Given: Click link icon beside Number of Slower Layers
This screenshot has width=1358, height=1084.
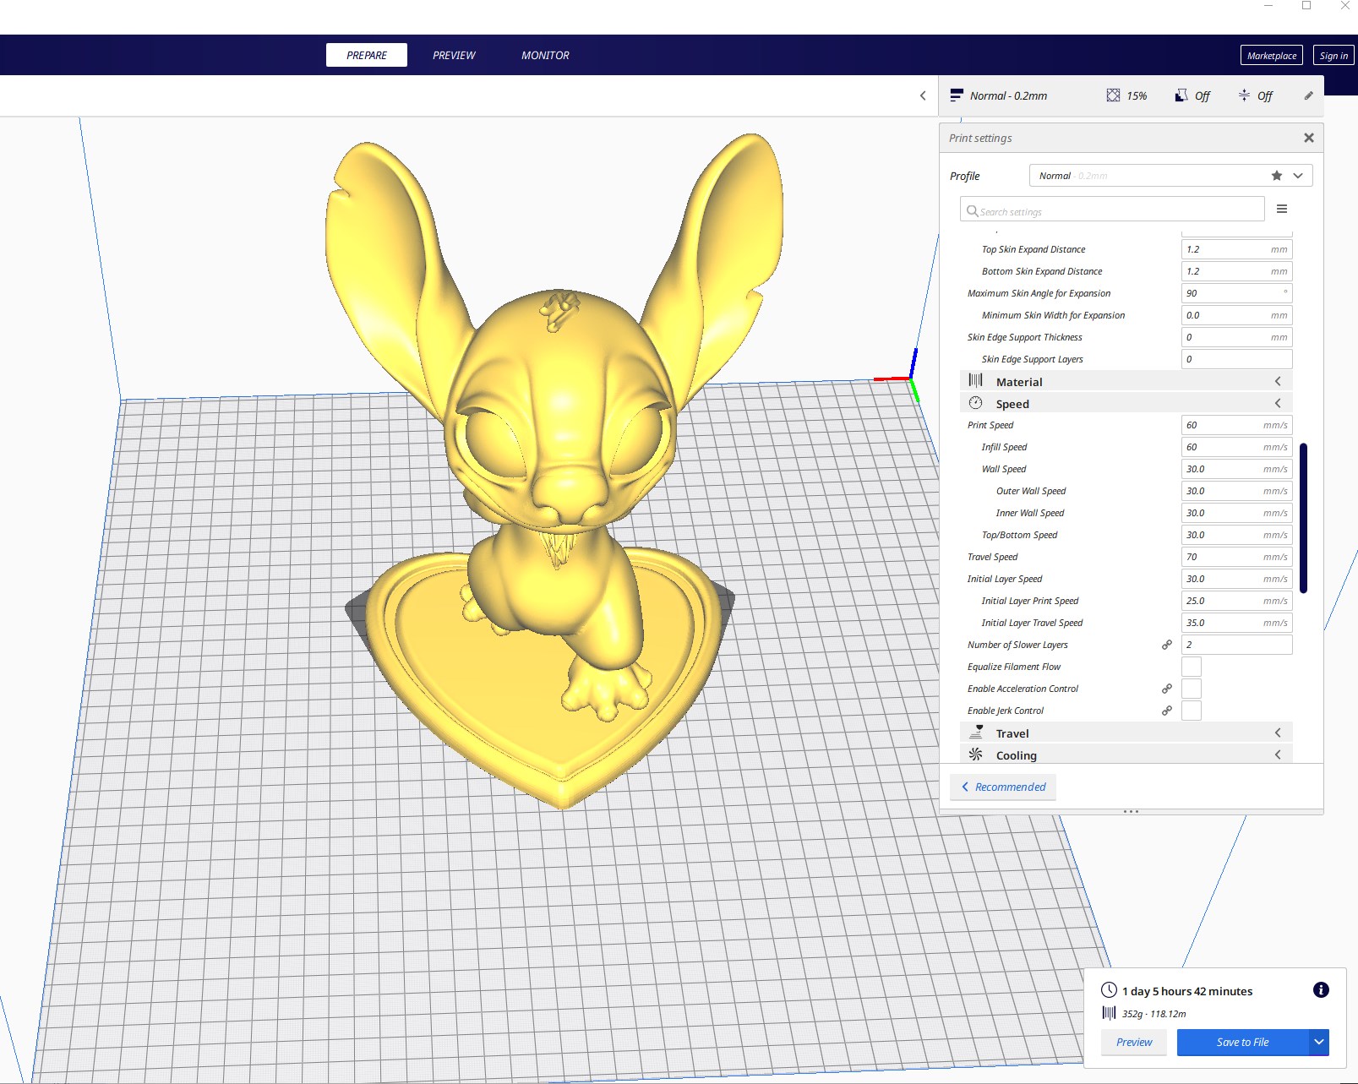Looking at the screenshot, I should click(x=1167, y=645).
